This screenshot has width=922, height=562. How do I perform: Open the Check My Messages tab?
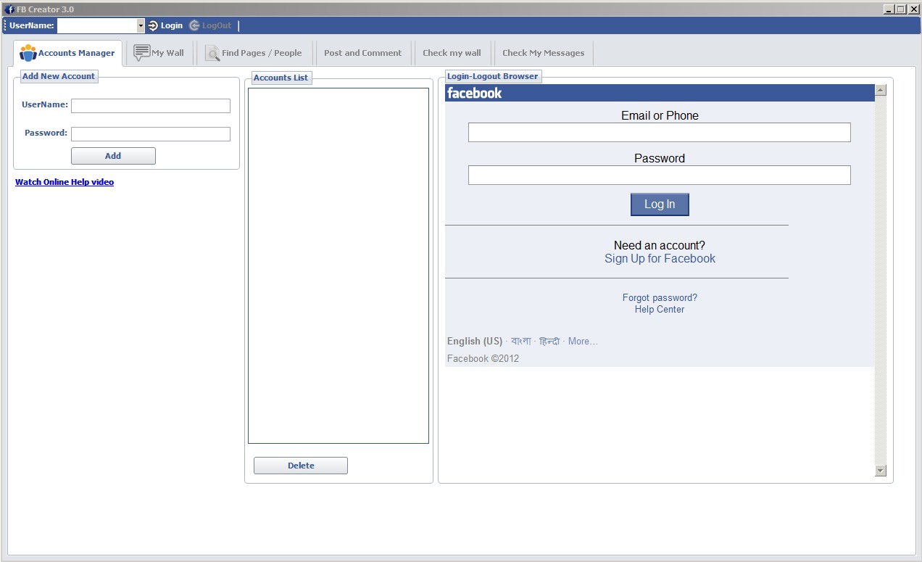click(x=543, y=53)
